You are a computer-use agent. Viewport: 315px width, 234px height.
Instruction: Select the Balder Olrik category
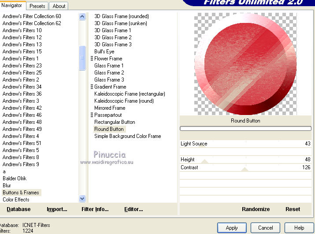click(15, 178)
